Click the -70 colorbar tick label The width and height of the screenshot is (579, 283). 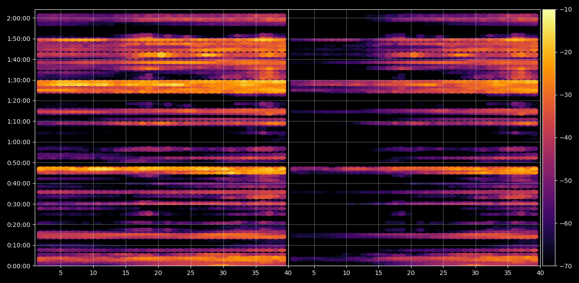[566, 266]
